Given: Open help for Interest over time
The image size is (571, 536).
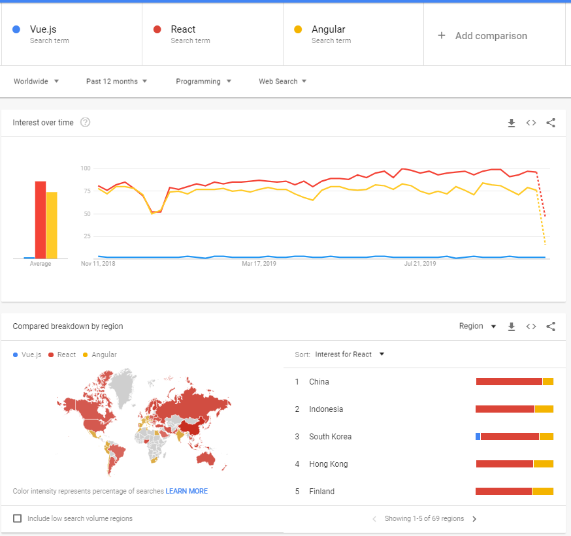Looking at the screenshot, I should 85,122.
